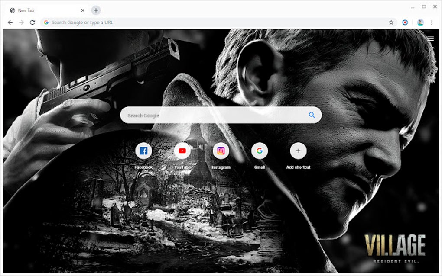Screen dimensions: 442x276
Task: Open the Gmail shortcut
Action: (260, 151)
